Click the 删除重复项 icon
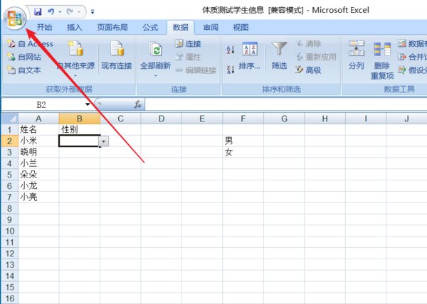The height and width of the screenshot is (304, 427). 382,50
